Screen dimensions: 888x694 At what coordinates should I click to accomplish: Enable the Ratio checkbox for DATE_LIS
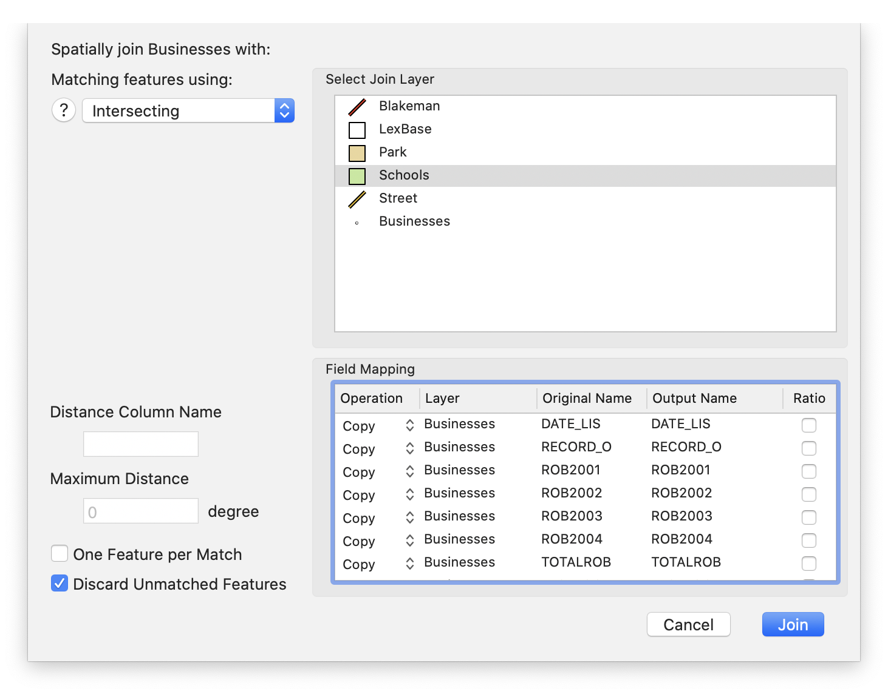(x=808, y=425)
